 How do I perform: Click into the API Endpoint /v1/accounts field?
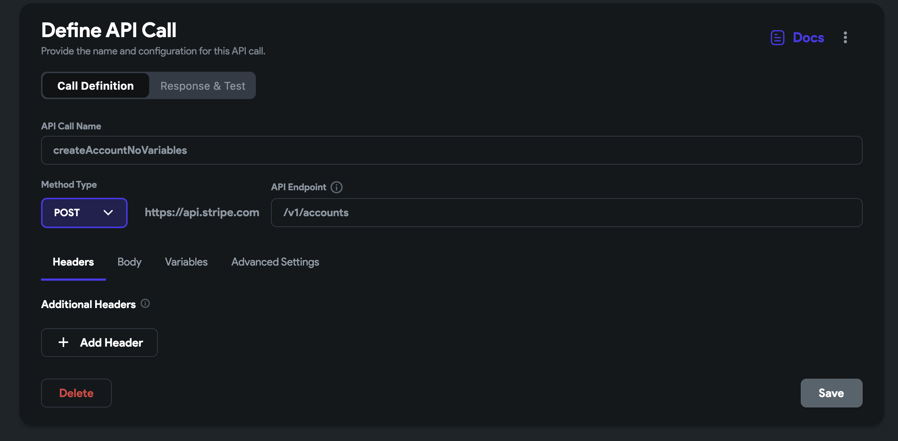point(566,213)
